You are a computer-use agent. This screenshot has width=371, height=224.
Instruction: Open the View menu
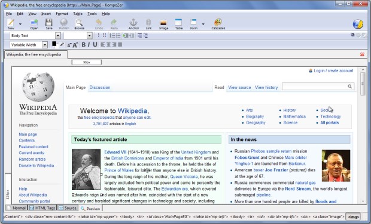pyautogui.click(x=32, y=14)
